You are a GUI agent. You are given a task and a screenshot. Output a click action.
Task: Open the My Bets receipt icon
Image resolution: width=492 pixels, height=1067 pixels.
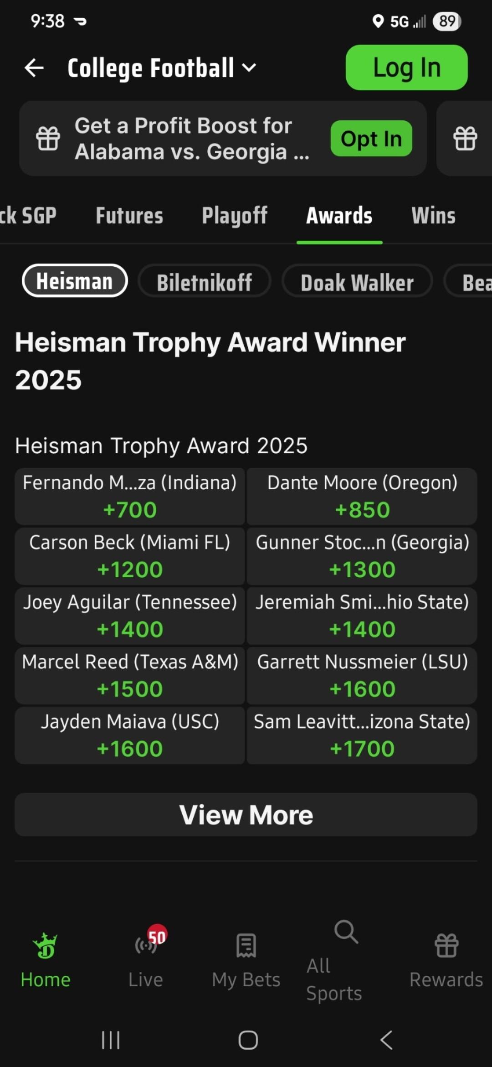click(x=246, y=946)
